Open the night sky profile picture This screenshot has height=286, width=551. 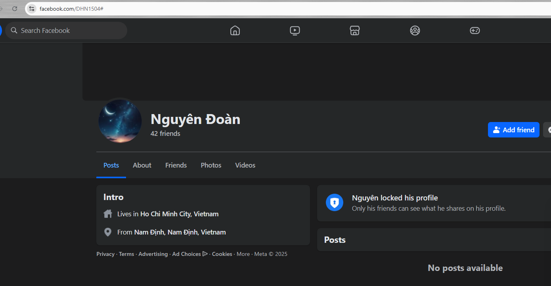click(x=120, y=121)
